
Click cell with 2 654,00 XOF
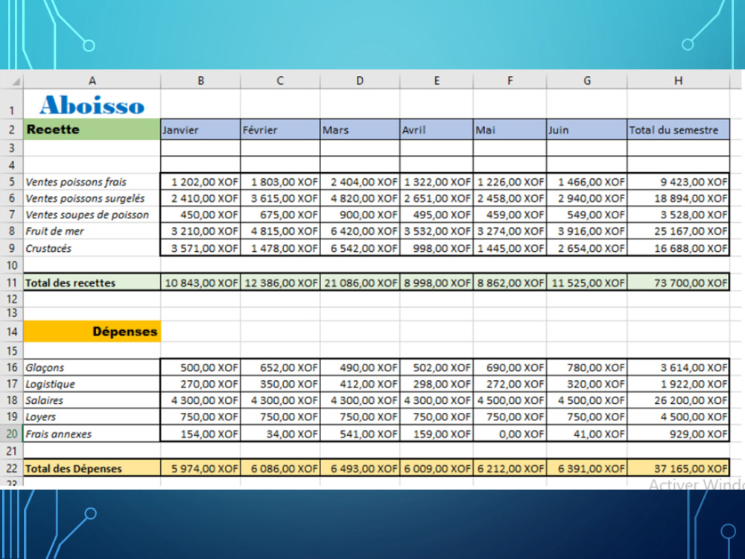(587, 248)
